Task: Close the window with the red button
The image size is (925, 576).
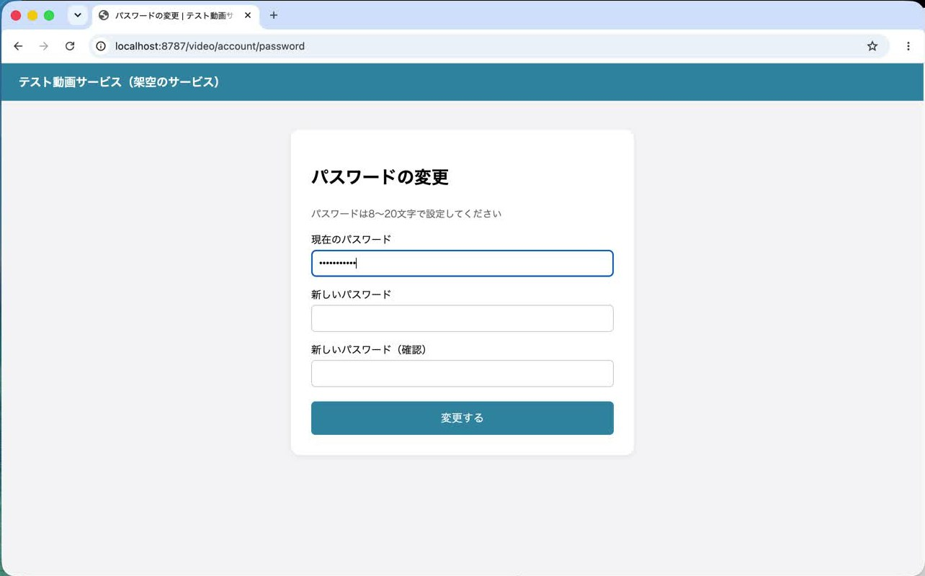Action: coord(16,15)
